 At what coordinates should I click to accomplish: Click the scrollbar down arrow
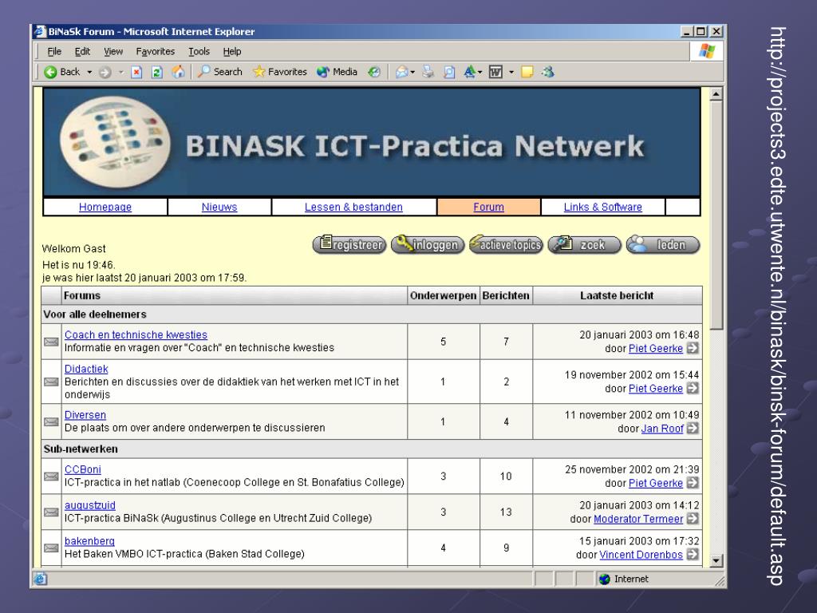coord(716,561)
